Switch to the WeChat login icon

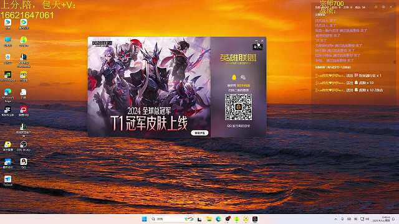click(243, 77)
